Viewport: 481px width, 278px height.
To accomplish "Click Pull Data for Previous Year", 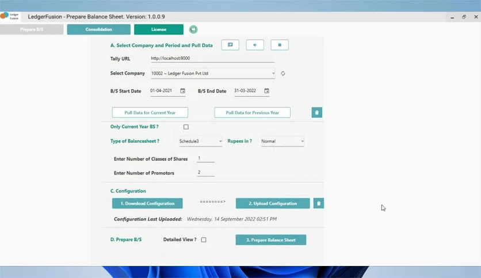I will [x=253, y=113].
